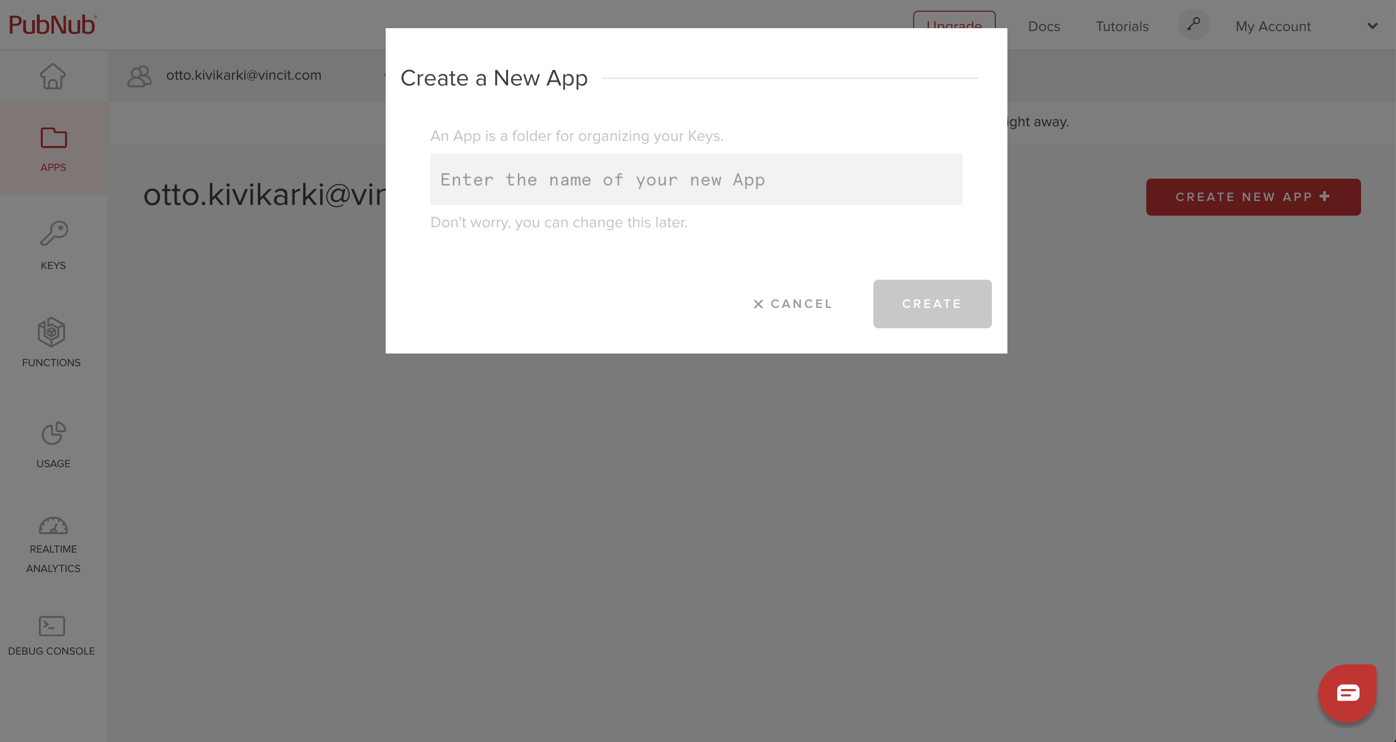Click the Realtime Analytics icon in sidebar
Image resolution: width=1396 pixels, height=742 pixels.
click(x=52, y=526)
